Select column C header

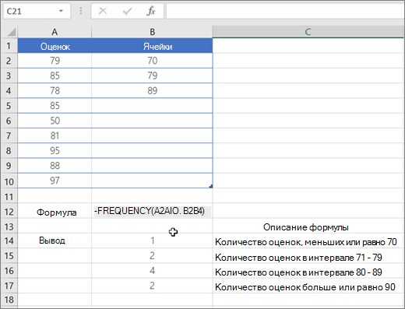coord(308,32)
